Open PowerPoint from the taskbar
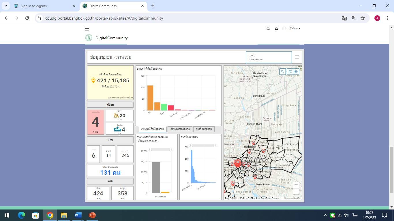Screen dimensions: 394x221 [92, 215]
